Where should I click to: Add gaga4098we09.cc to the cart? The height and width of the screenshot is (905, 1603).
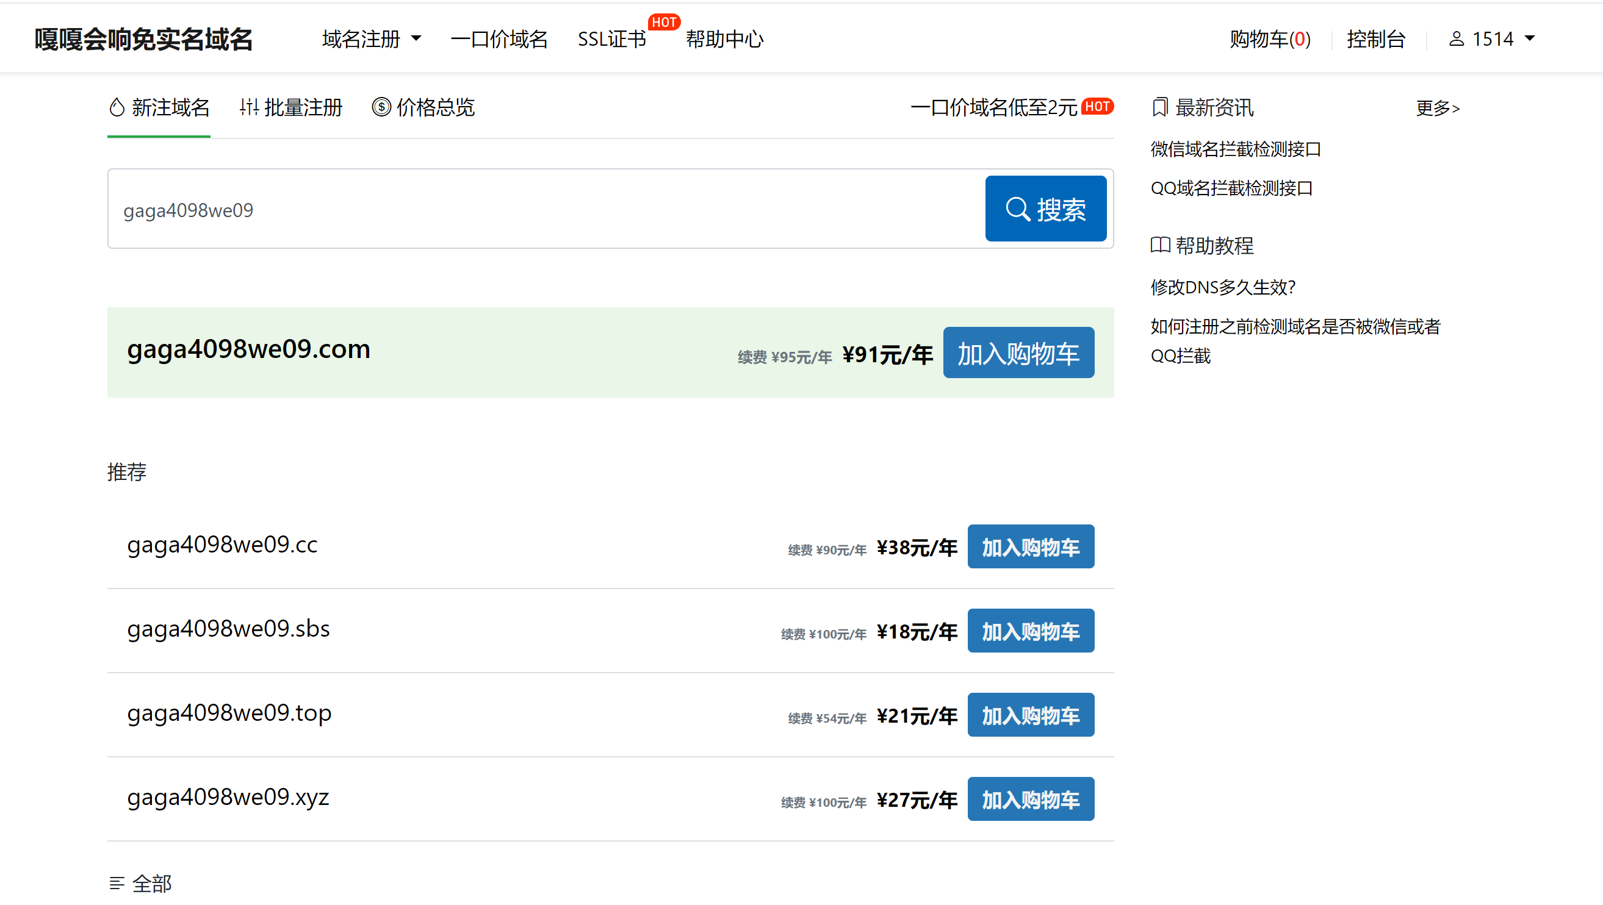tap(1031, 547)
